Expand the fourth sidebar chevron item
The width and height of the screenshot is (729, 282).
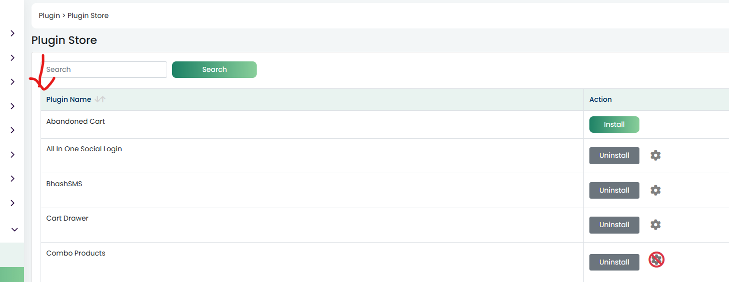pyautogui.click(x=13, y=106)
